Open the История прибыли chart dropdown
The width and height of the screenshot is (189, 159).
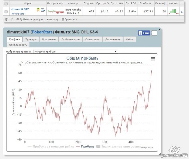[76, 51]
